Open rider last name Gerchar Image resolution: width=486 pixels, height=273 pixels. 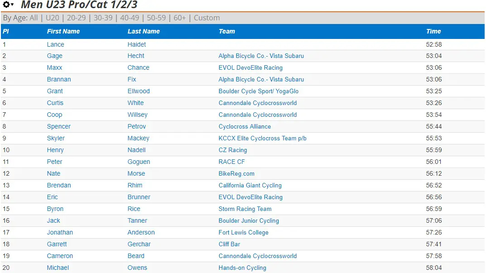(139, 244)
